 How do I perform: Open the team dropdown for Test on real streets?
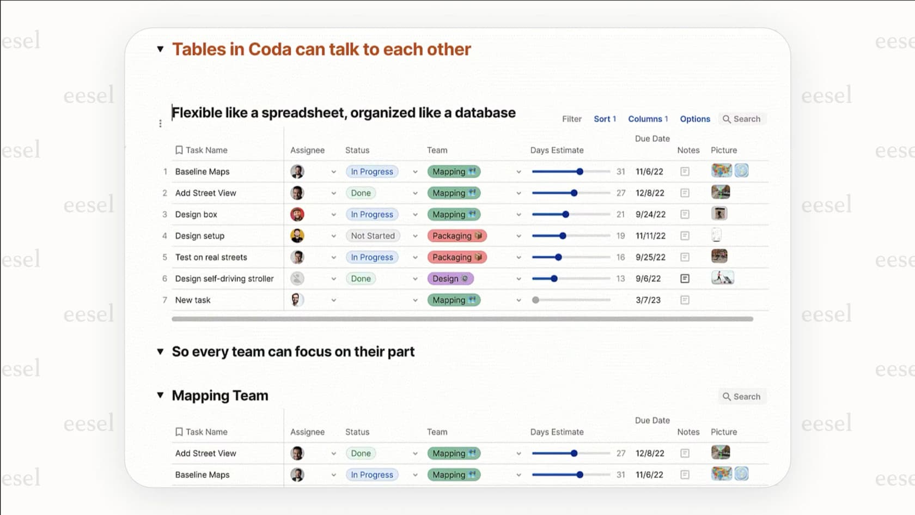[x=518, y=257]
